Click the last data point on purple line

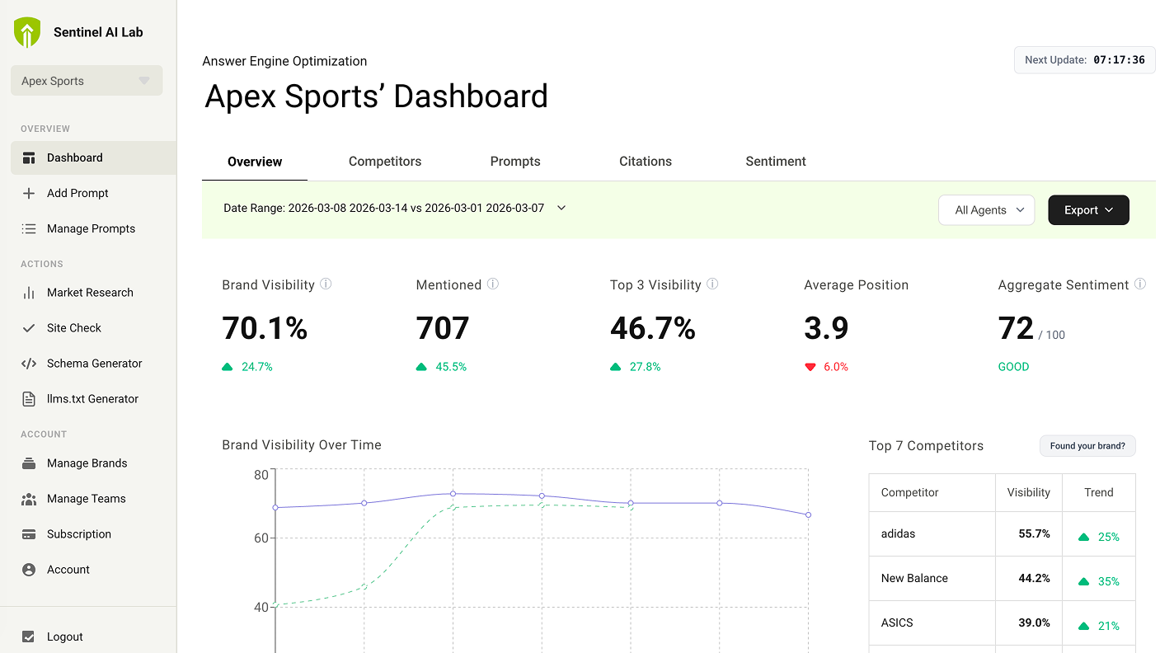coord(808,514)
